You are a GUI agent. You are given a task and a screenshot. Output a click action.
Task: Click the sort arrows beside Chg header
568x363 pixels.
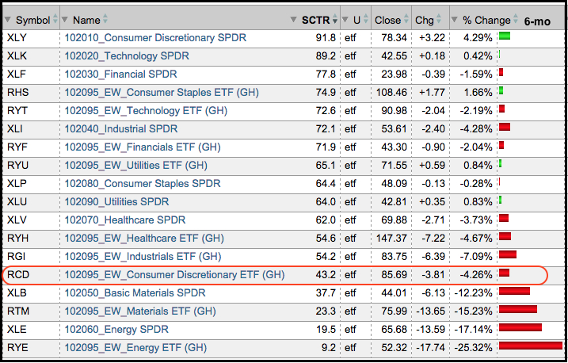click(x=440, y=19)
